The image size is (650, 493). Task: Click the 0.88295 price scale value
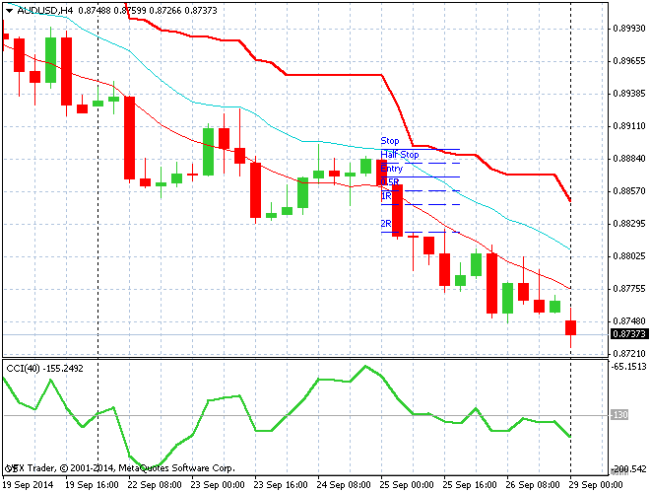pyautogui.click(x=629, y=224)
